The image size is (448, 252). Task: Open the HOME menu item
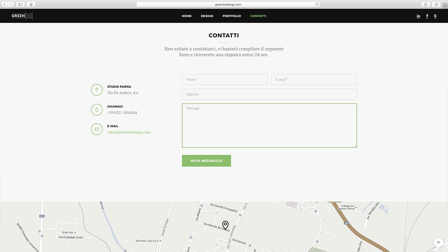(x=187, y=16)
